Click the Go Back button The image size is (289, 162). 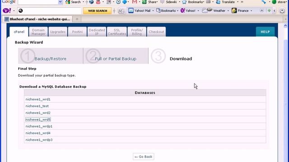click(x=144, y=157)
